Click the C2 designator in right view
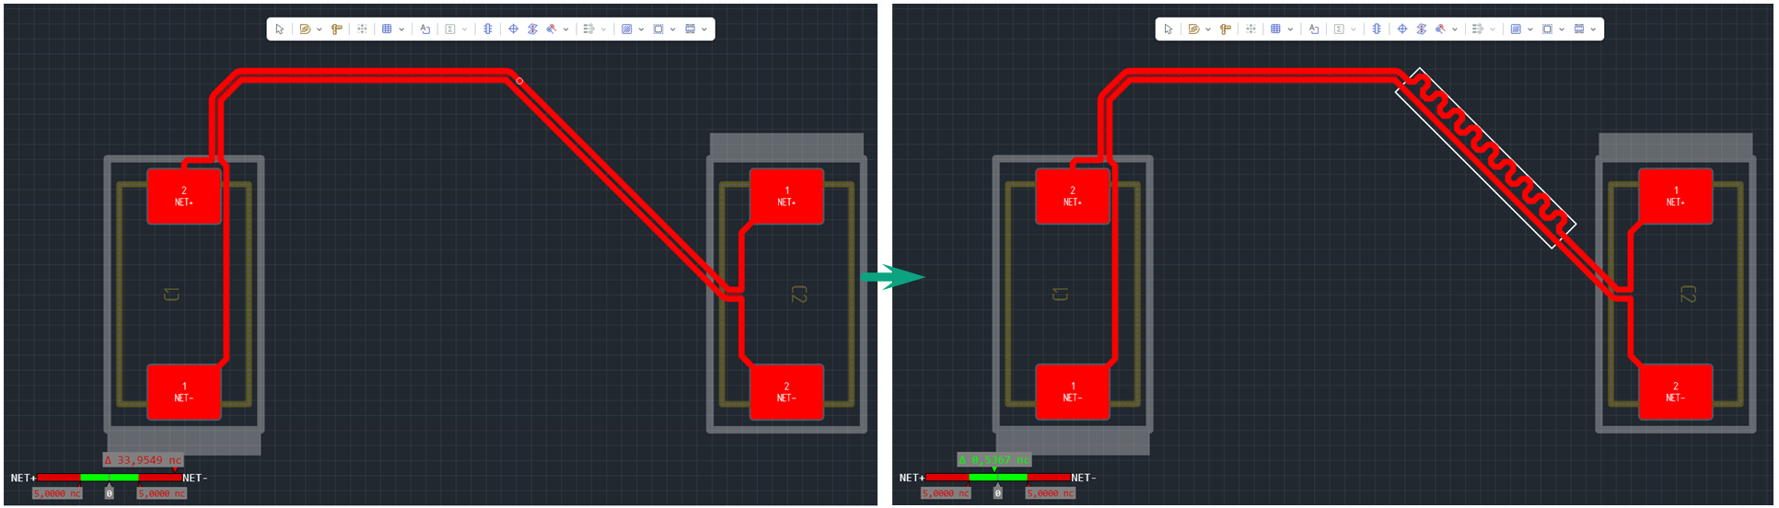Viewport: 1779px width, 508px height. tap(1689, 294)
